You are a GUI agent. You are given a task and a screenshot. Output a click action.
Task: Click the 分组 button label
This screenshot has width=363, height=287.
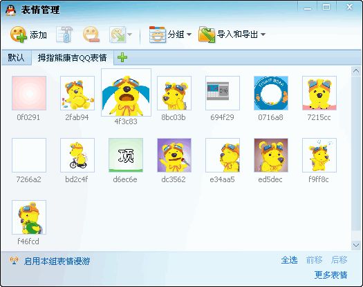click(x=176, y=34)
